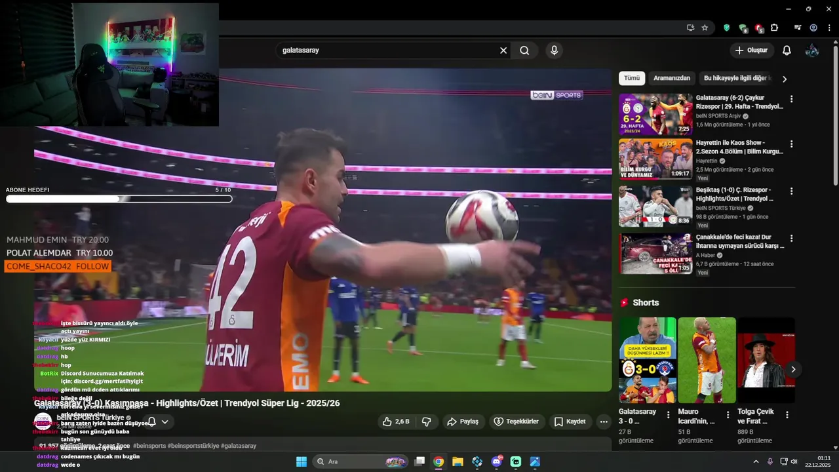Open Chrome media controls icon
Viewport: 839px width, 472px height.
(798, 28)
